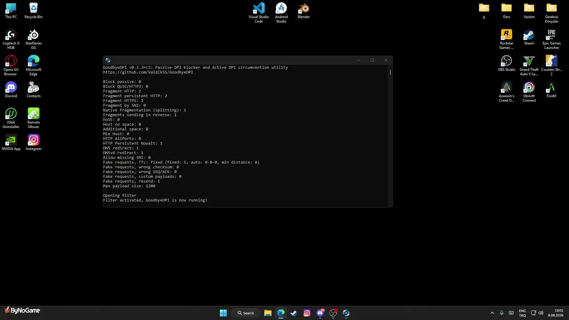569x320 pixels.
Task: Open the touch keyboard from the tray
Action: point(511,313)
